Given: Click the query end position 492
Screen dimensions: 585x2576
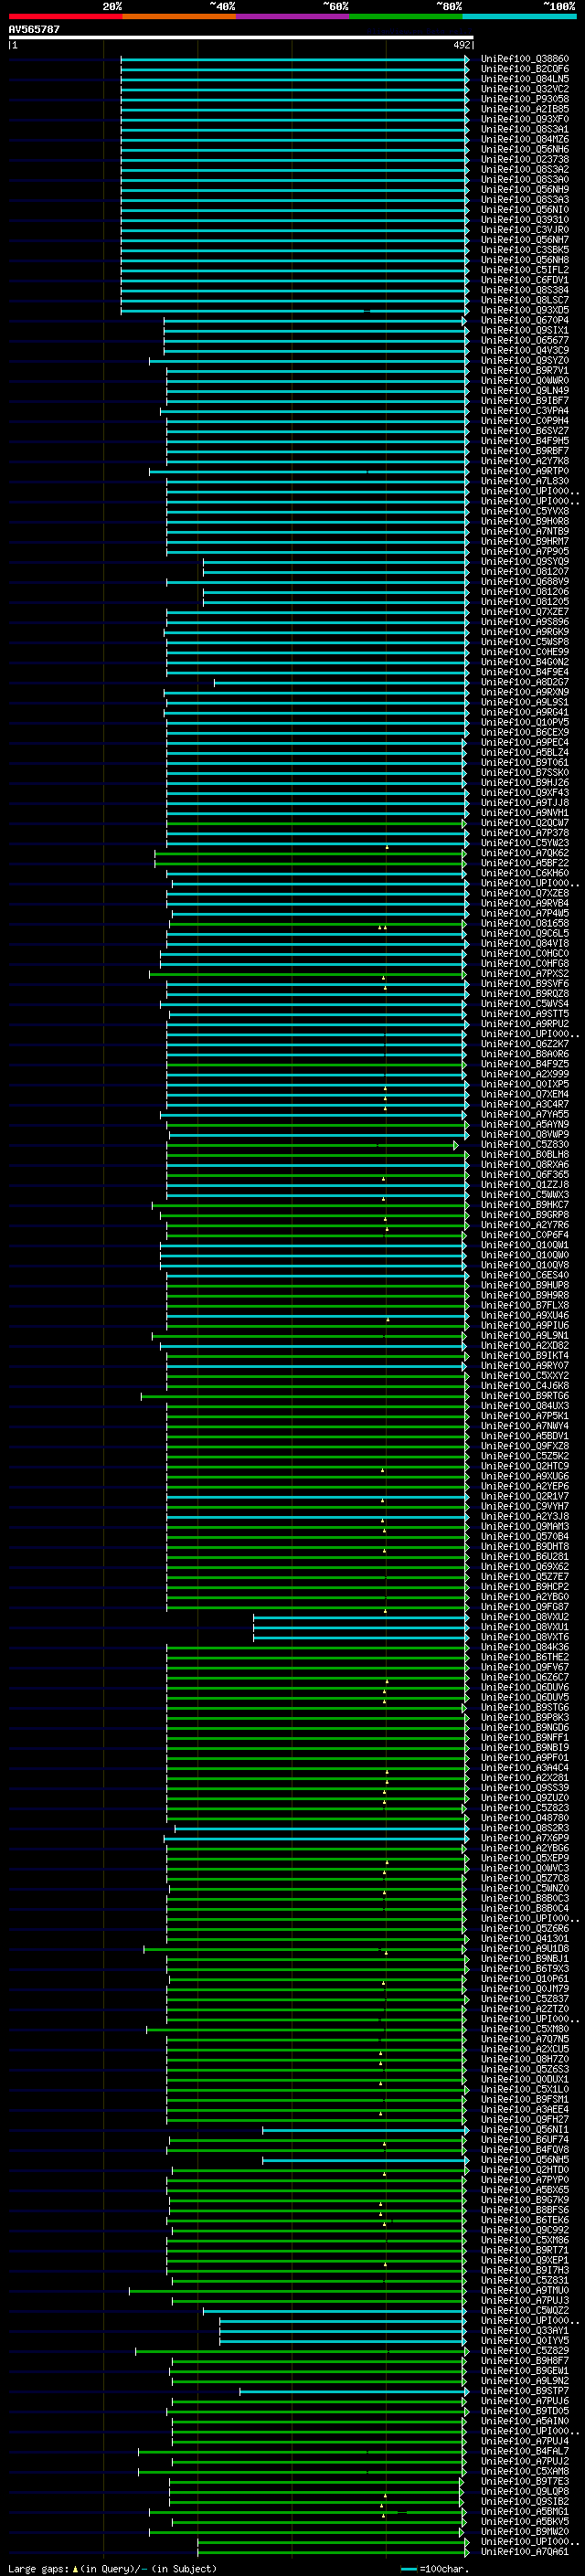Looking at the screenshot, I should (x=462, y=45).
